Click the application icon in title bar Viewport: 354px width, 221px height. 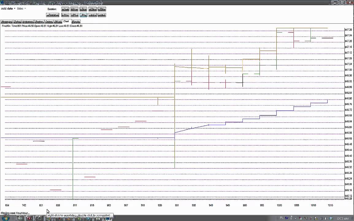pyautogui.click(x=2, y=2)
